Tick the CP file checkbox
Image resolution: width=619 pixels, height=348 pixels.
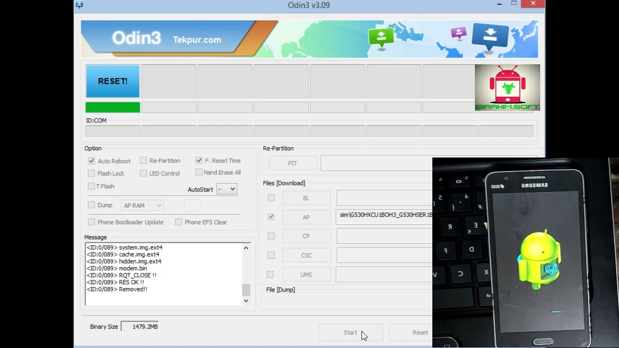[x=271, y=236]
